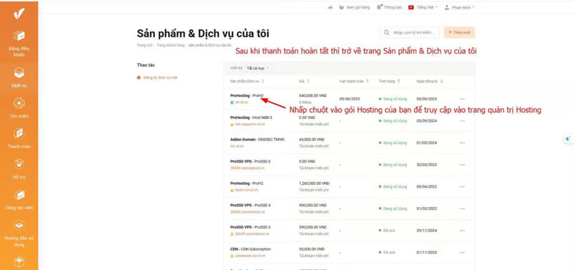Image resolution: width=574 pixels, height=270 pixels.
Task: Open more options for ProHosting ProH2 row
Action: point(462,187)
